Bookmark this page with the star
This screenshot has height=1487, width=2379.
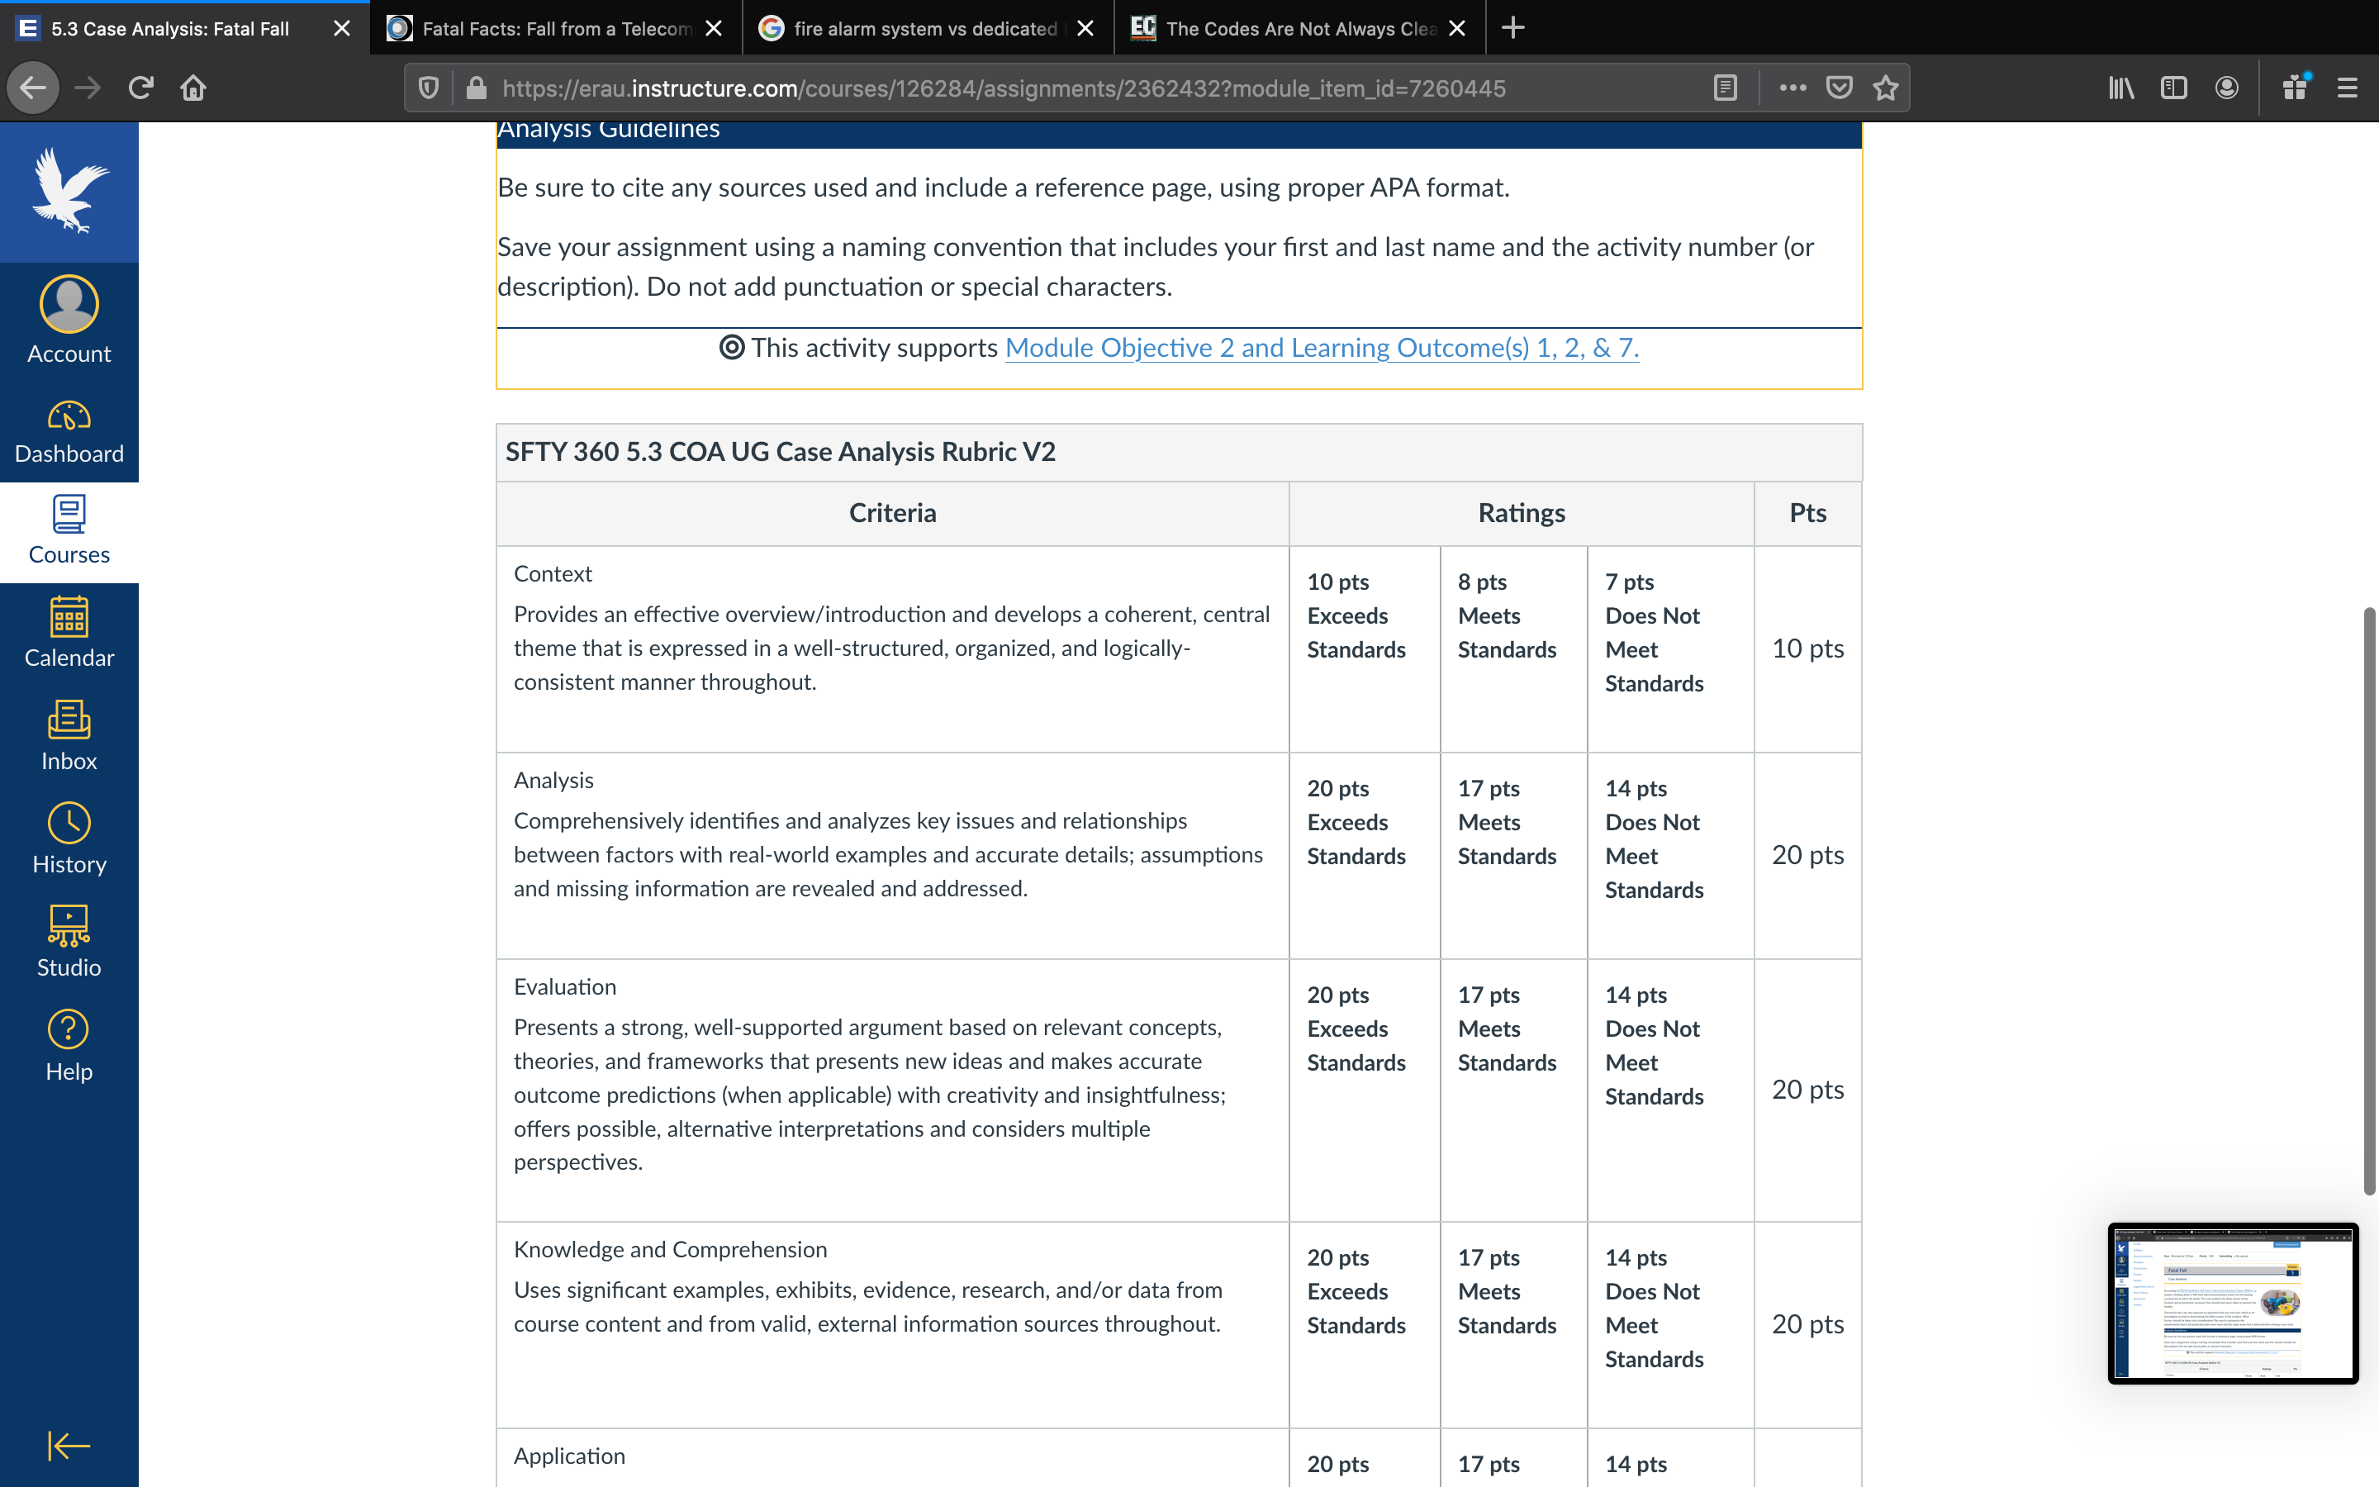1886,88
